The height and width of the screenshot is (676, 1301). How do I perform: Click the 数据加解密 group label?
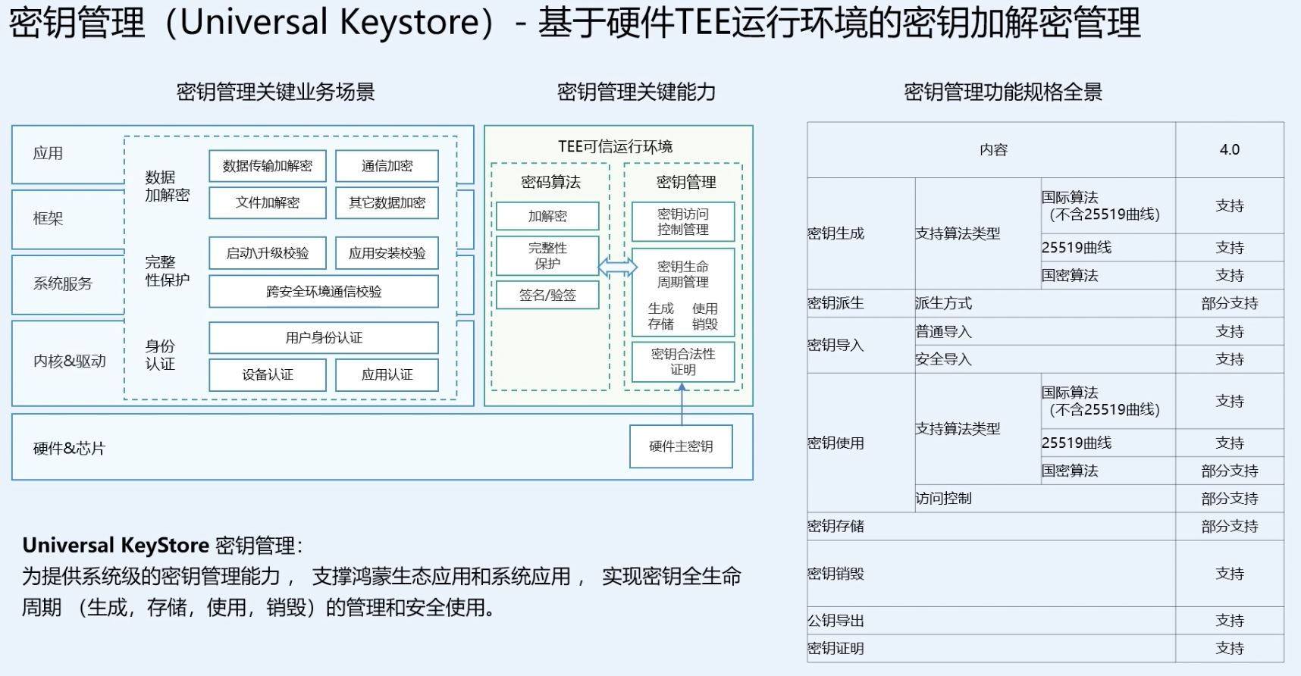(167, 186)
